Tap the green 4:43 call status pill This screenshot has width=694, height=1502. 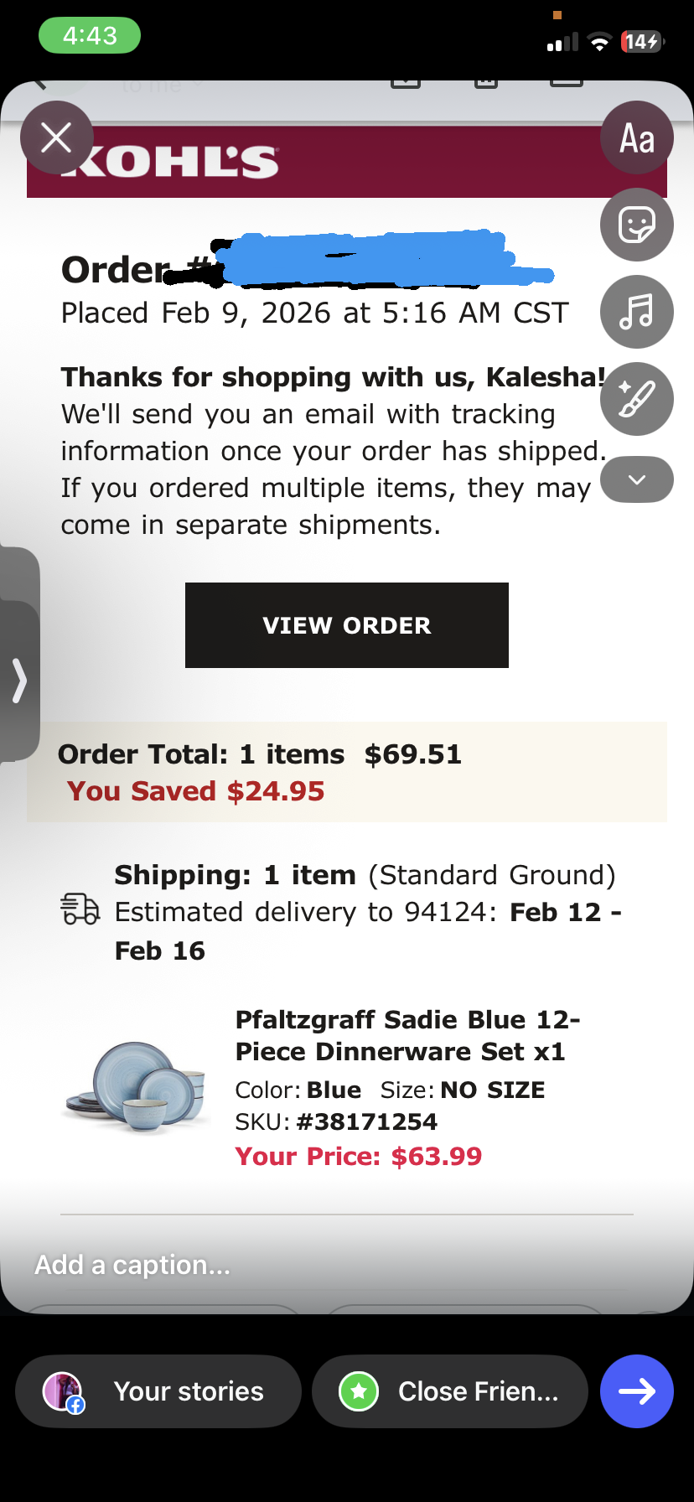coord(90,36)
